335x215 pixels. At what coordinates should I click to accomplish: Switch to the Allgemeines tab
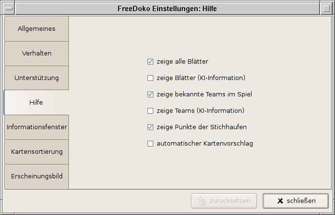click(x=37, y=29)
